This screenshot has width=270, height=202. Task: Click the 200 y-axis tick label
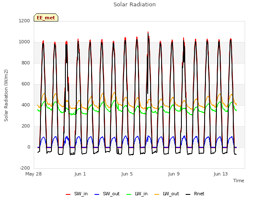click(26, 126)
